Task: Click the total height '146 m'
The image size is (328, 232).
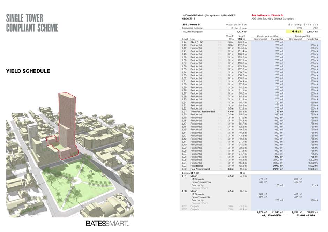Action: click(241, 39)
